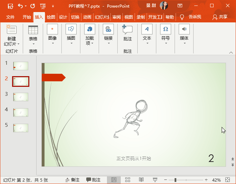Viewport: 236px width, 184px height.
Task: Open the 帮助 tab
Action: coord(170,17)
